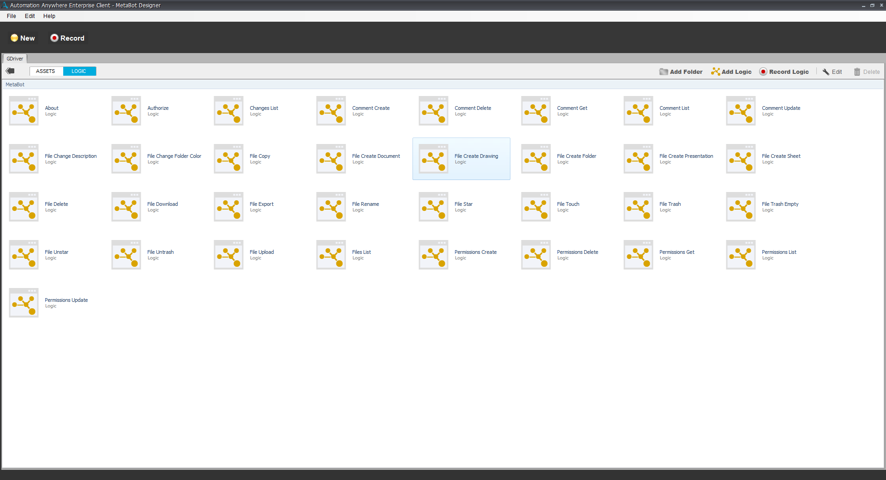Select the File Untrash logic icon
The image size is (886, 480).
(x=126, y=255)
